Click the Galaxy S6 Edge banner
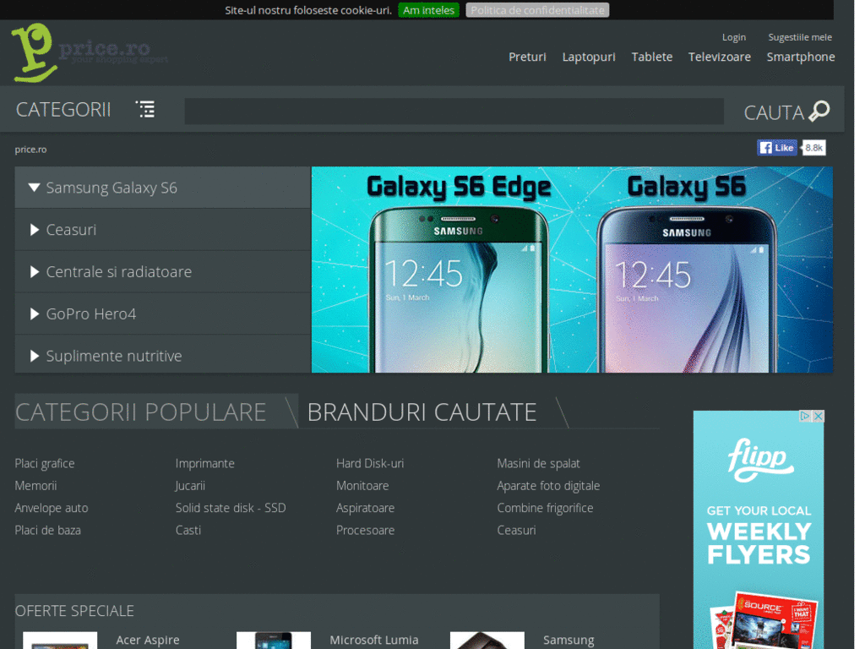The width and height of the screenshot is (865, 649). pos(458,270)
